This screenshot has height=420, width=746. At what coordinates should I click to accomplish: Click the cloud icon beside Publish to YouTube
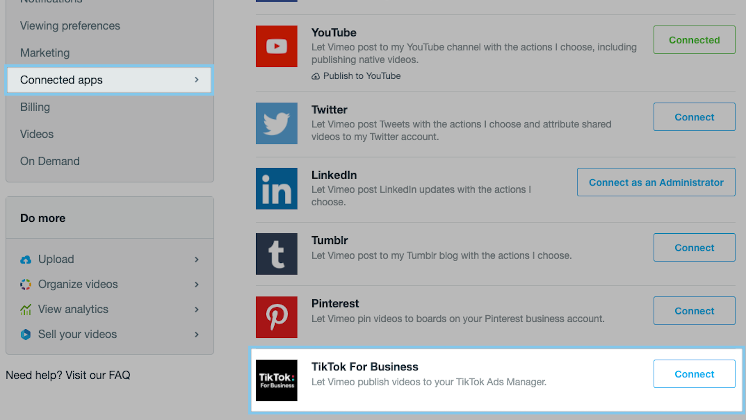pos(315,76)
